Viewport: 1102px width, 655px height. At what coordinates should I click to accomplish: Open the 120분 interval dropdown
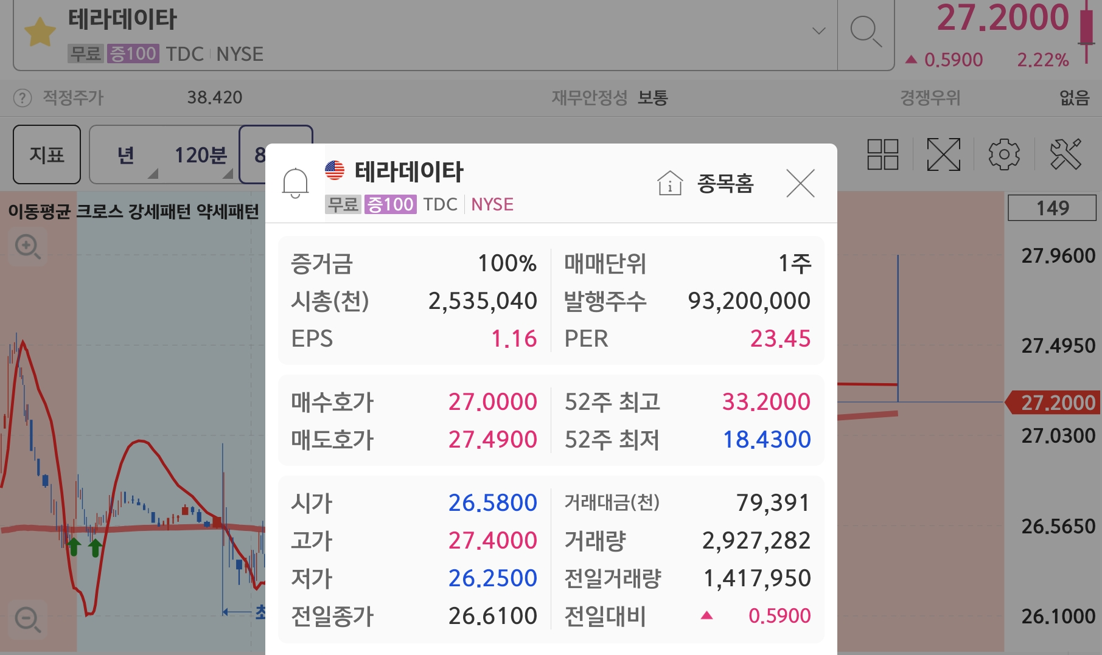click(x=201, y=155)
